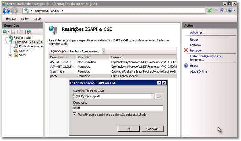Click the Cancelar button
Image resolution: width=241 pixels, height=141 pixels.
[x=152, y=129]
